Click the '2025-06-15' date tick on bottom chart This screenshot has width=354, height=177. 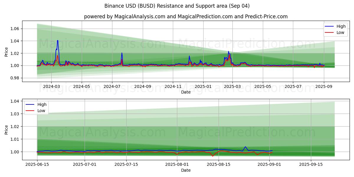tap(37, 165)
